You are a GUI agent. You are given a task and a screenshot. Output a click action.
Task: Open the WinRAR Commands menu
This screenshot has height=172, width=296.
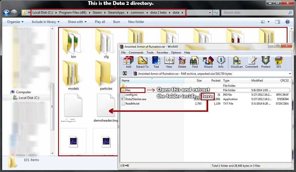point(136,53)
